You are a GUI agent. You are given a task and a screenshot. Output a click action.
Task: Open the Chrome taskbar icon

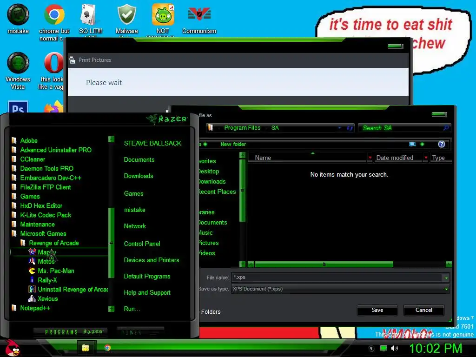click(x=107, y=348)
